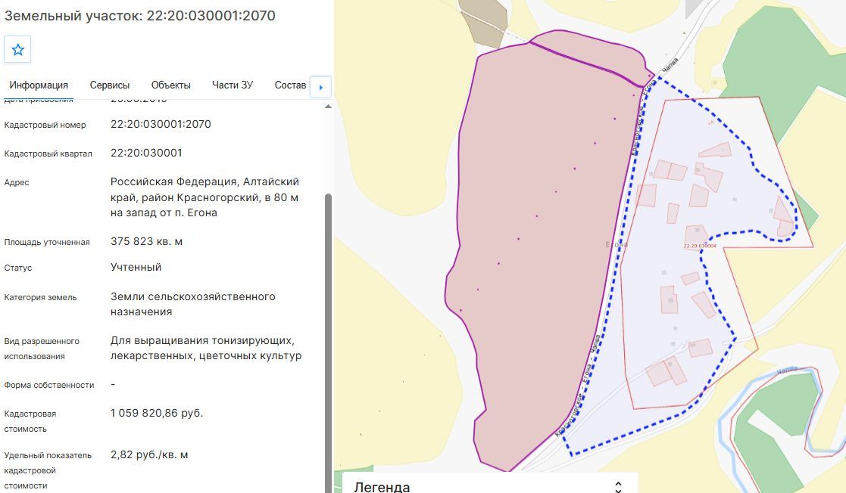The width and height of the screenshot is (846, 493).
Task: Click the Кадастровая стоимость label
Action: click(x=30, y=421)
